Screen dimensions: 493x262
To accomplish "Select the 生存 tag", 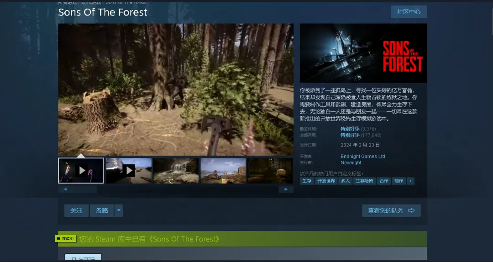I will coord(307,181).
